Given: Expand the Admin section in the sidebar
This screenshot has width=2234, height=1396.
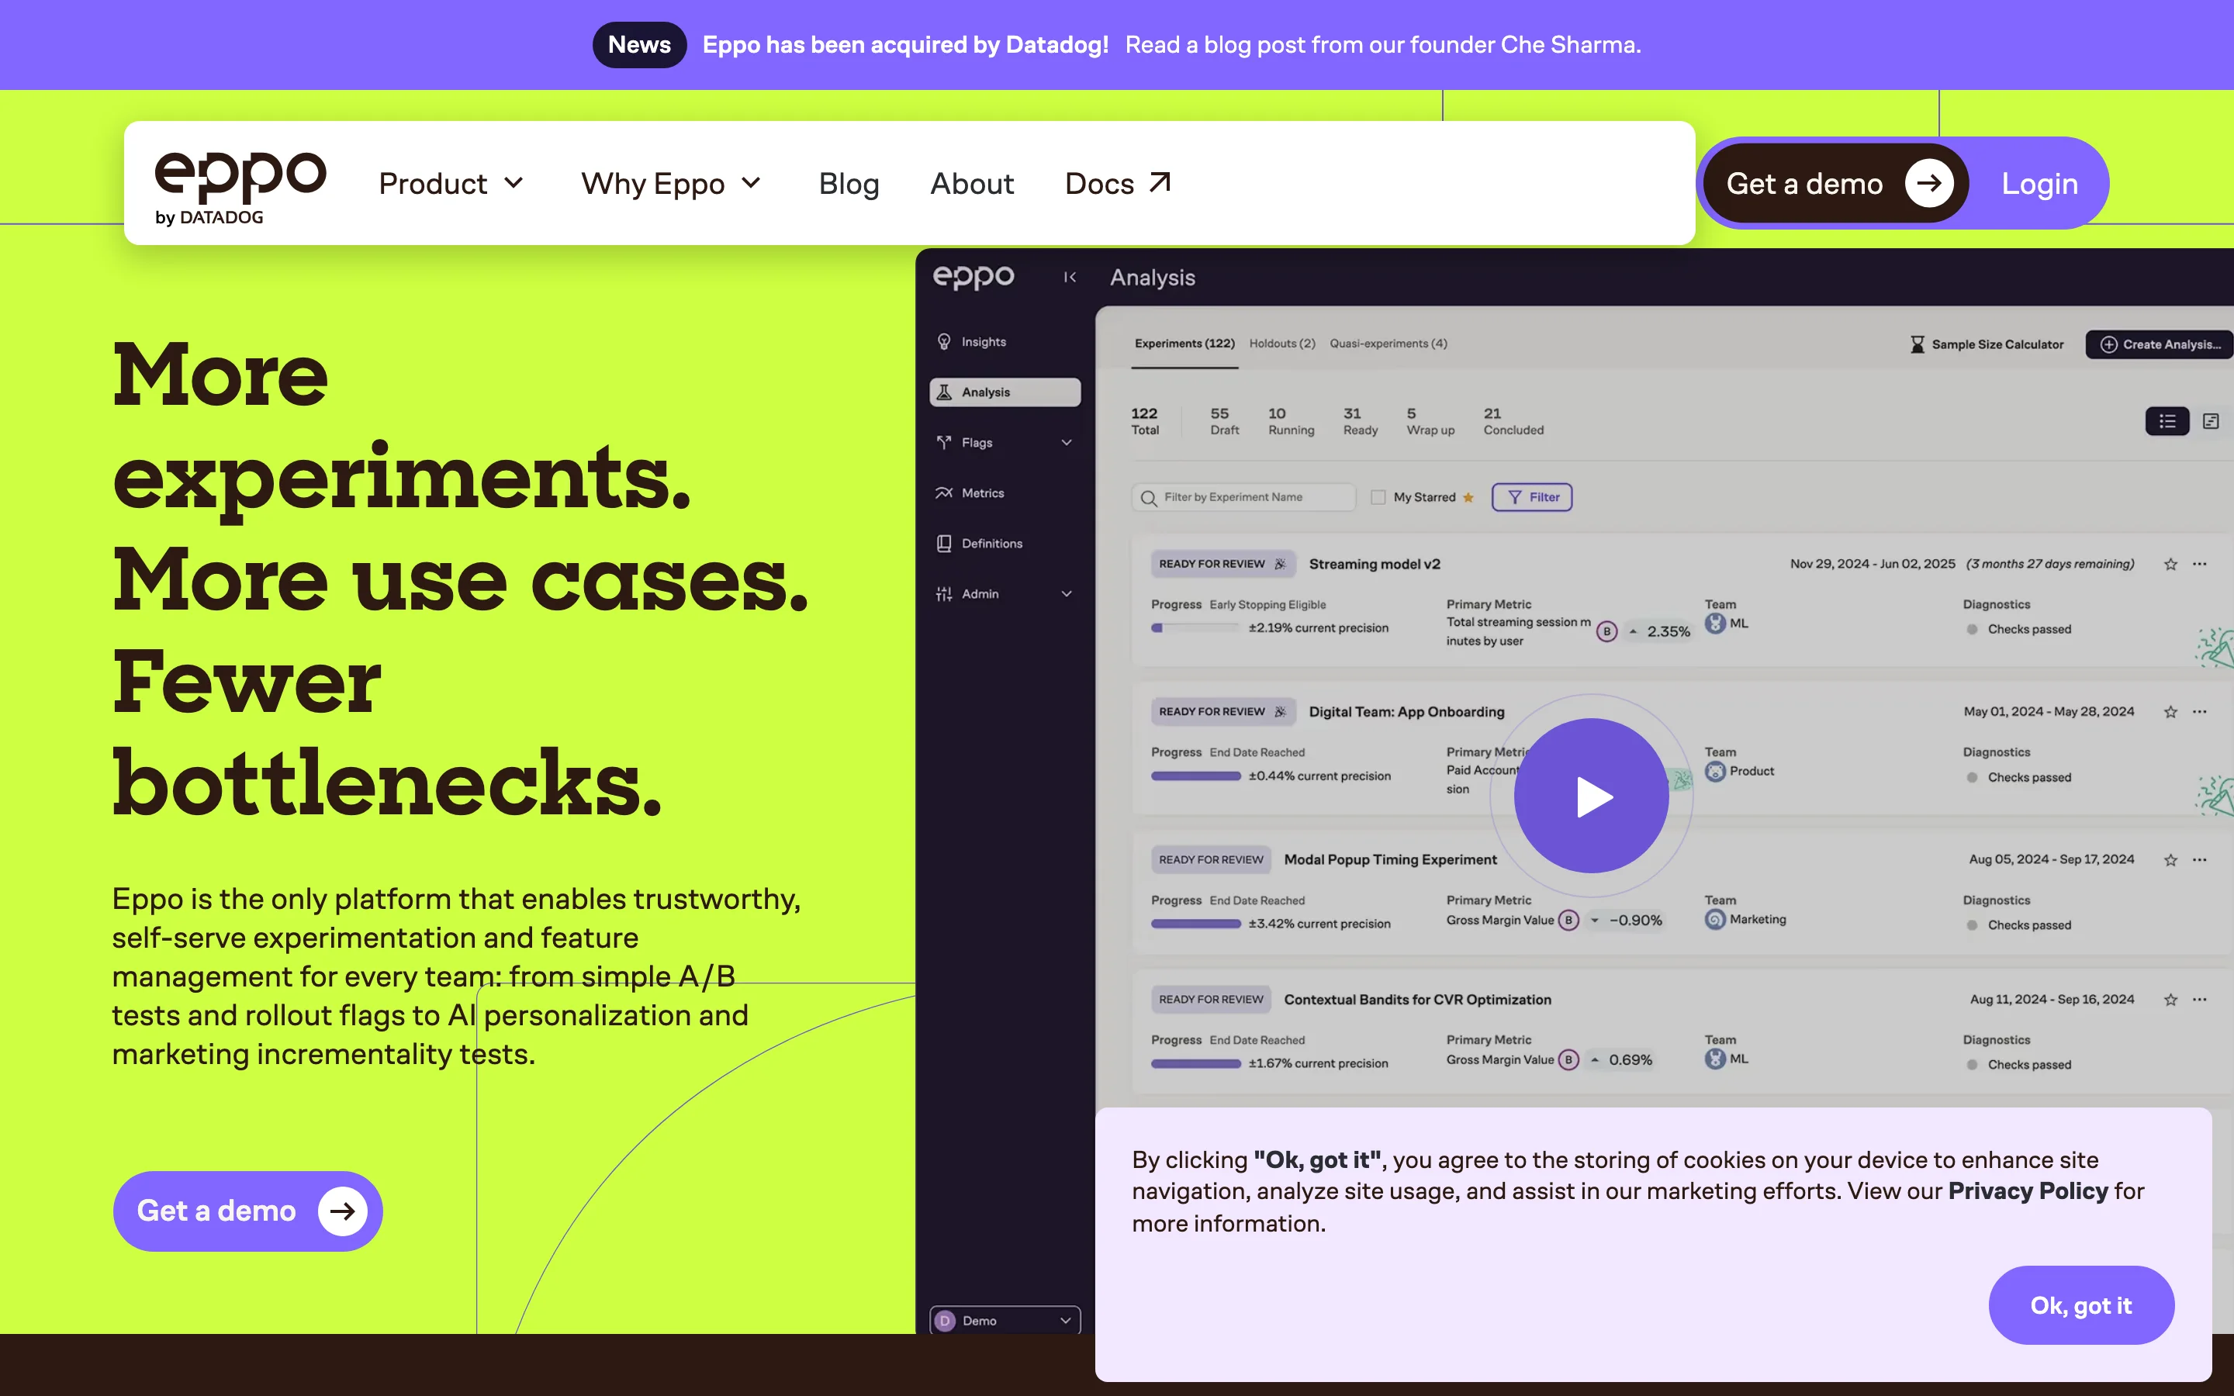Looking at the screenshot, I should pyautogui.click(x=1067, y=593).
